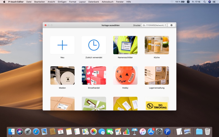
Task: Open Preview app in the Dock
Action: (x=187, y=132)
